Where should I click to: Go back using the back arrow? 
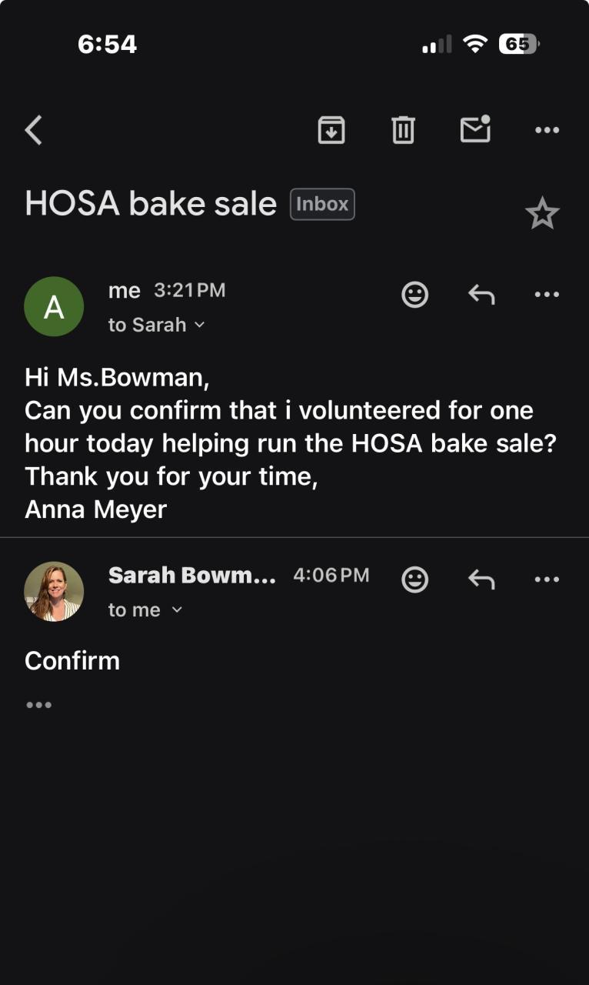(34, 130)
